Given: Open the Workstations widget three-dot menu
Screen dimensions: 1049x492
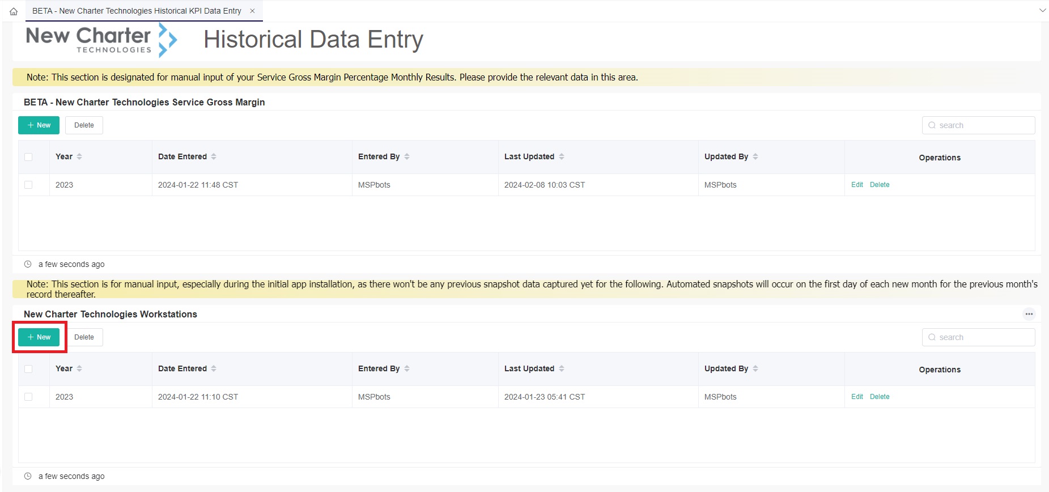Looking at the screenshot, I should pyautogui.click(x=1029, y=314).
